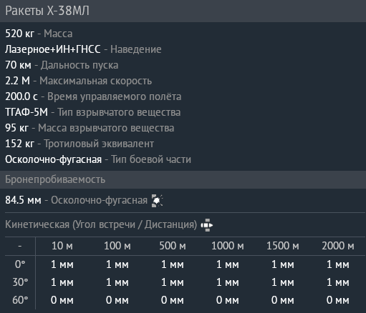
Task: Click the 60° penetration cell at 100 м
Action: pyautogui.click(x=117, y=300)
